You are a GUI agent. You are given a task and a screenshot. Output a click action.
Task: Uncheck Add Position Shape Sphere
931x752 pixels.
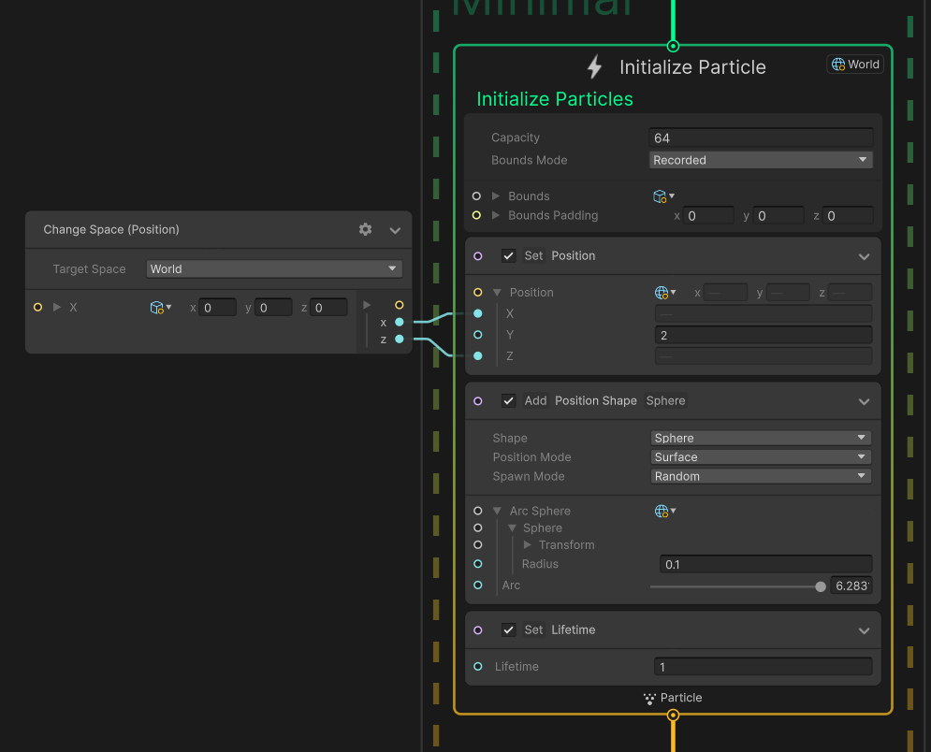pyautogui.click(x=509, y=400)
